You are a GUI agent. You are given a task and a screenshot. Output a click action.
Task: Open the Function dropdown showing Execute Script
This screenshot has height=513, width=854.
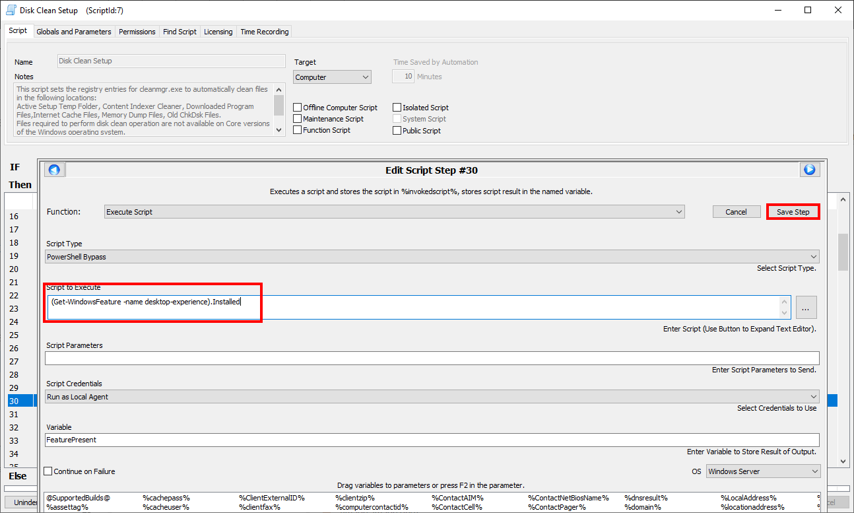click(x=395, y=212)
